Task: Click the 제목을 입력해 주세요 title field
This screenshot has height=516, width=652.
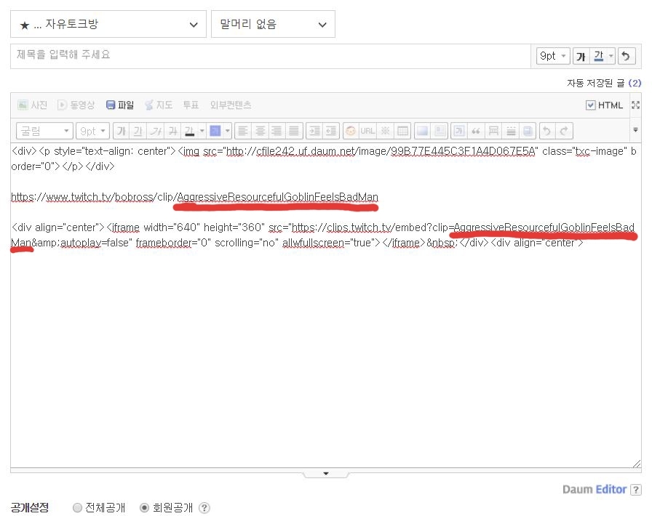Action: [269, 56]
